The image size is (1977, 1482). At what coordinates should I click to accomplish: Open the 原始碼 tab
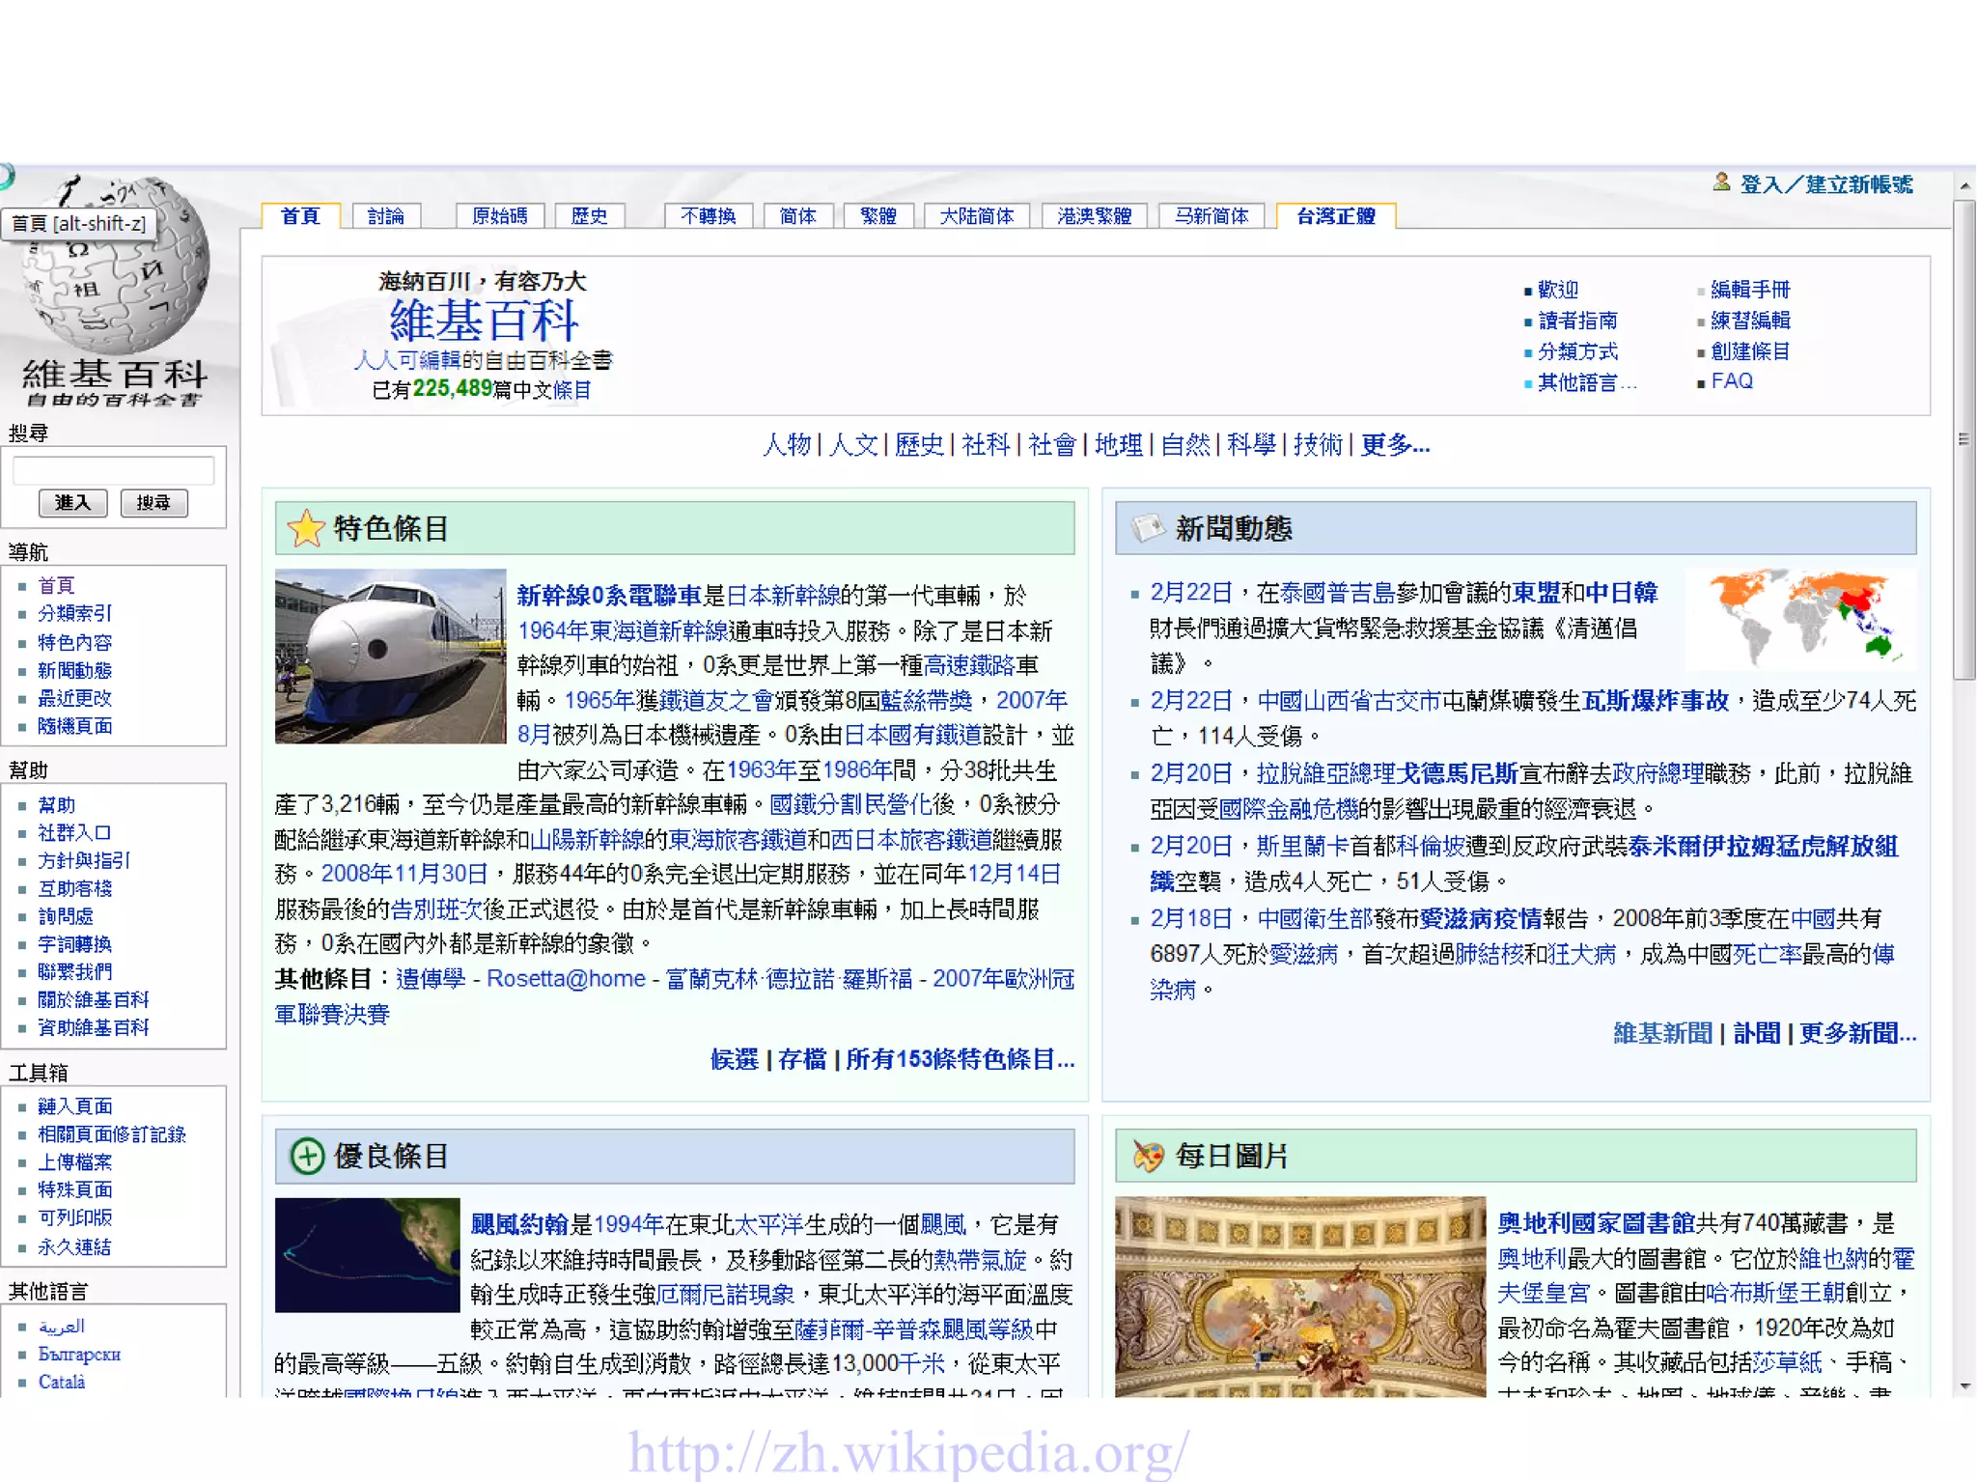(x=500, y=216)
